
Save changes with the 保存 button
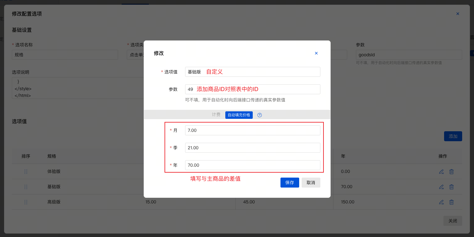[290, 183]
